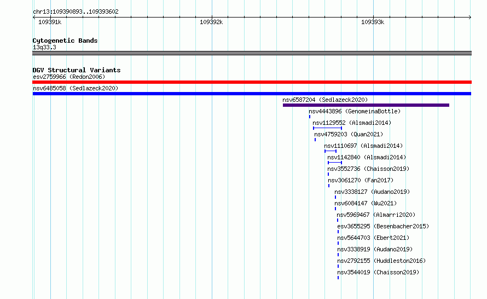Image resolution: width=487 pixels, height=299 pixels.
Task: Click the nsv1142840 blue interval glyph
Action: pyautogui.click(x=335, y=163)
